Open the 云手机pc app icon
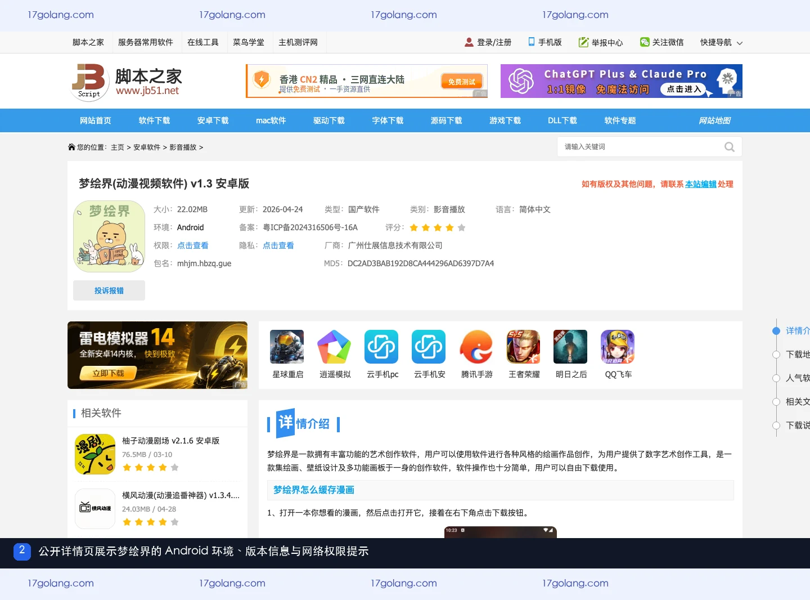810x600 pixels. [x=381, y=347]
